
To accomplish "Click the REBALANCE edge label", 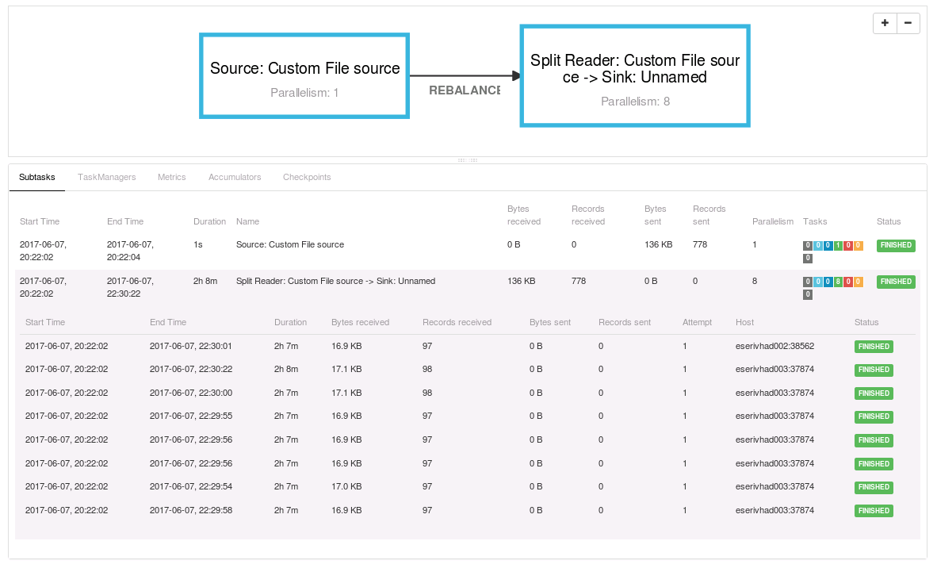I will tap(465, 91).
